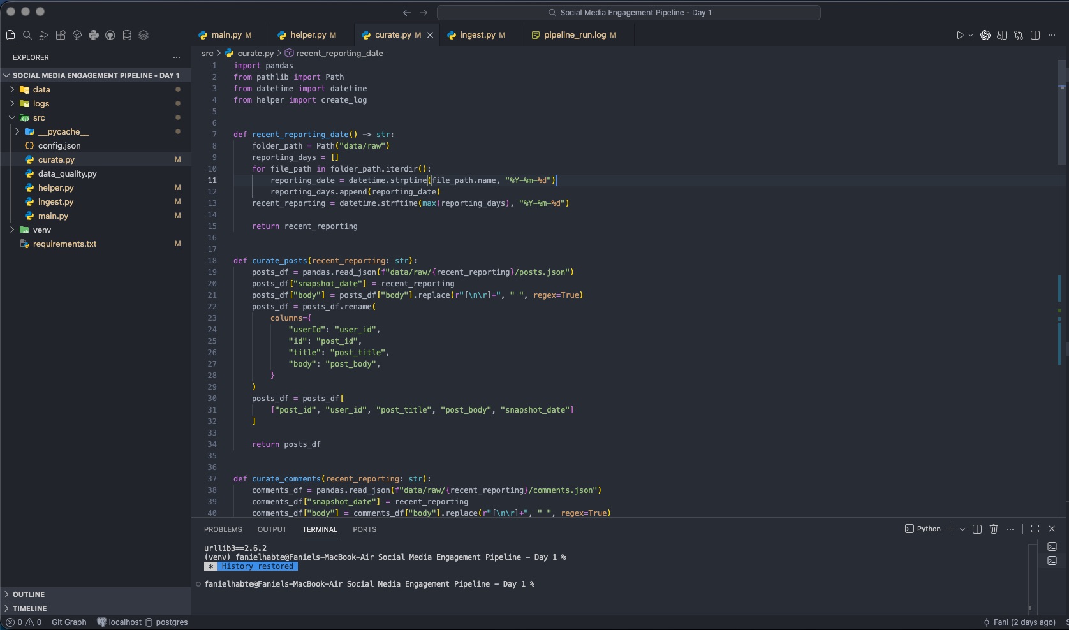Open the GitHub sidebar icon
1069x630 pixels.
click(110, 36)
